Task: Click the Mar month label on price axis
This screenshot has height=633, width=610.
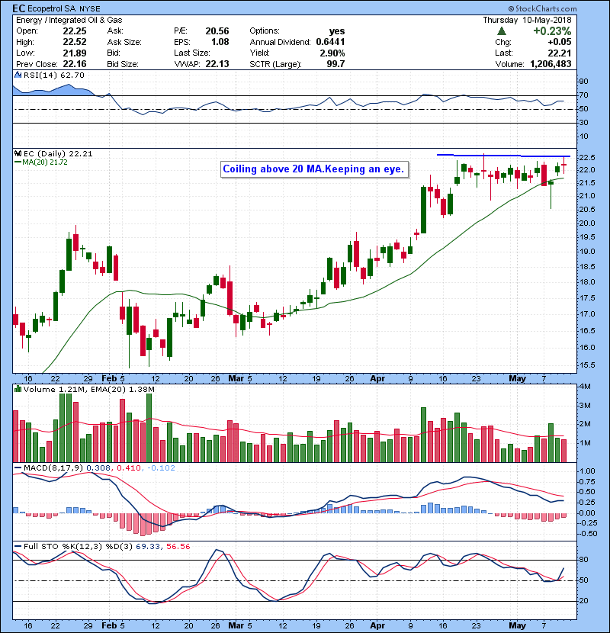Action: pyautogui.click(x=236, y=379)
